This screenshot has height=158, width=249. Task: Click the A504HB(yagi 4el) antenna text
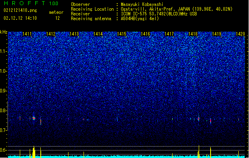(140, 19)
